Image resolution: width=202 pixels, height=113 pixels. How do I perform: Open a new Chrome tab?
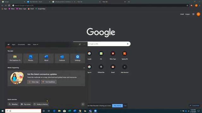tap(129, 2)
